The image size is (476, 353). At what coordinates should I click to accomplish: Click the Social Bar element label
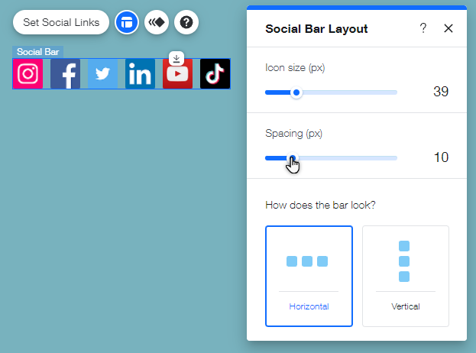(37, 52)
